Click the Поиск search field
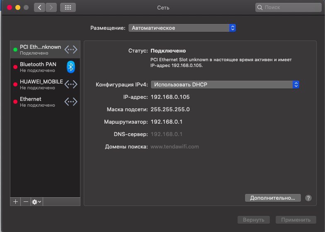The image size is (325, 232). [289, 7]
